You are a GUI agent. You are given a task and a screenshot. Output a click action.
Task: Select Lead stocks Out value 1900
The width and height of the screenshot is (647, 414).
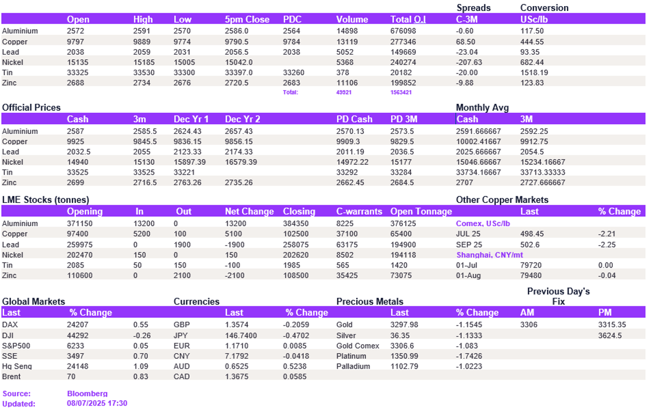click(x=182, y=244)
